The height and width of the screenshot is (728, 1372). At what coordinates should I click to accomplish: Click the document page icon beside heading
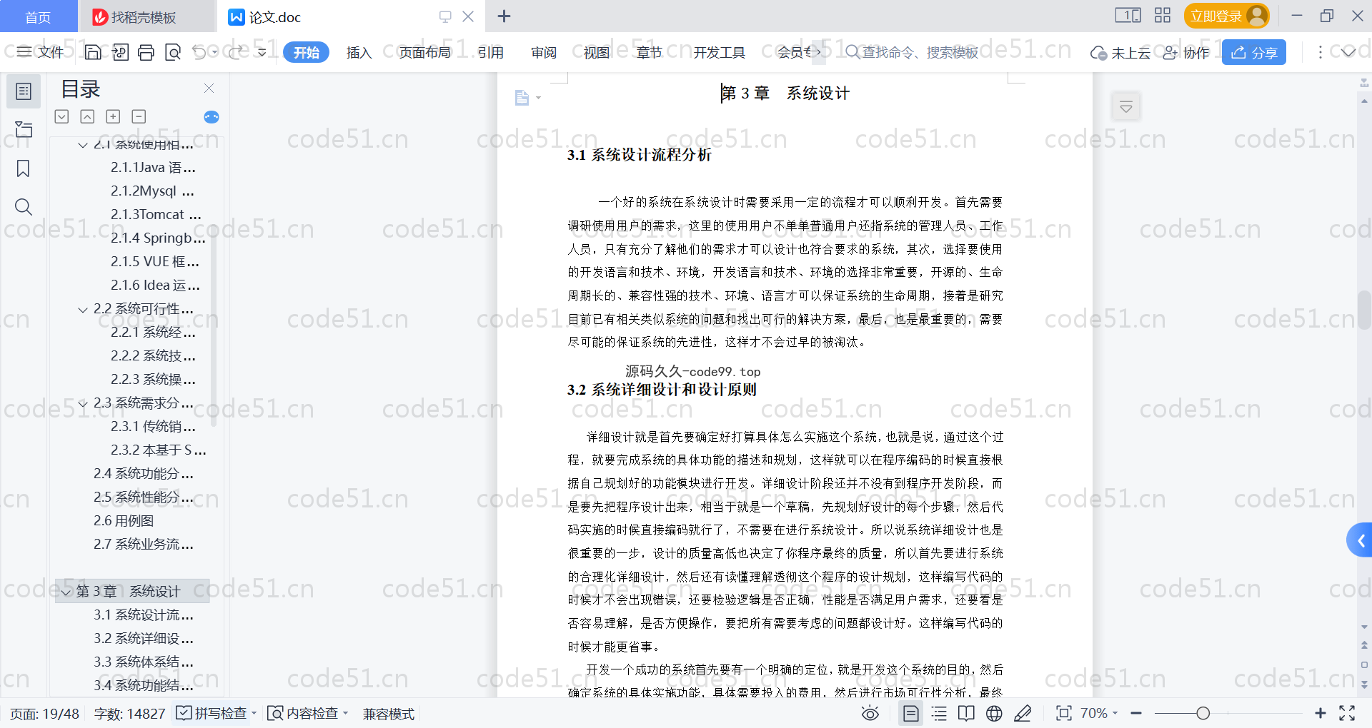pyautogui.click(x=522, y=98)
